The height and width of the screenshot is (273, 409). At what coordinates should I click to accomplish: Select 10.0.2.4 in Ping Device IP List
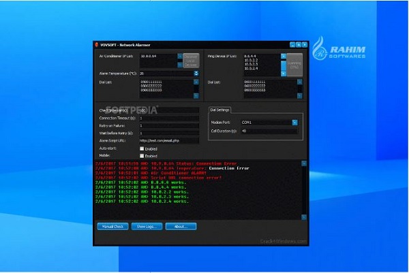[251, 68]
